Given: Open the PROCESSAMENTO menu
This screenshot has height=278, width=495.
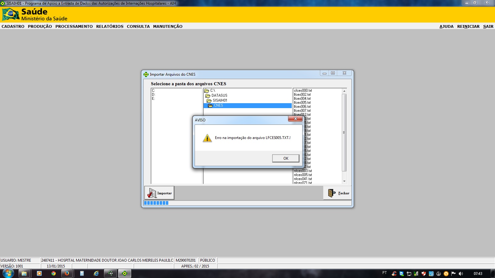Looking at the screenshot, I should [x=74, y=27].
